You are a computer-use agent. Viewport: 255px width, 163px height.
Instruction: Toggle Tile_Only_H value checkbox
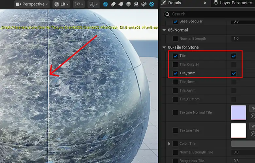234,65
